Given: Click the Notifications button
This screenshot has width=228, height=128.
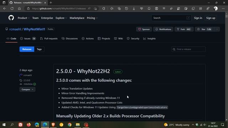Looking at the screenshot, I should coord(163,29).
